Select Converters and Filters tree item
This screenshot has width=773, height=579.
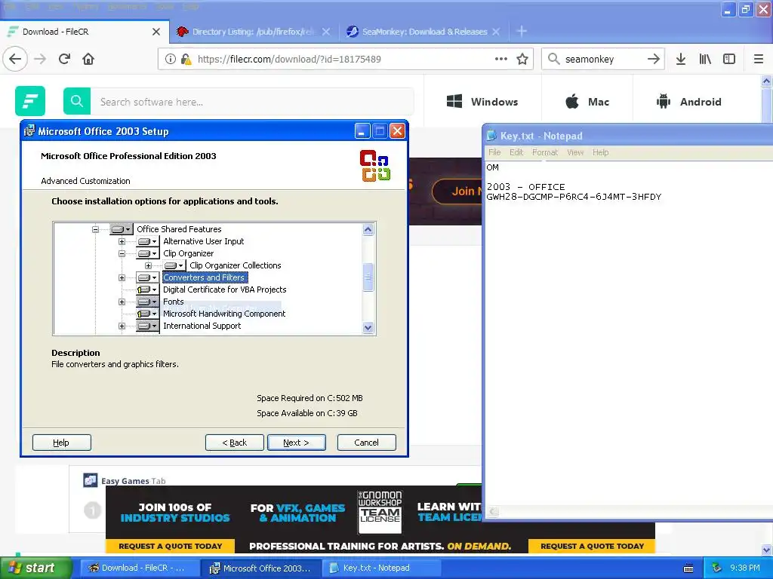coord(204,277)
